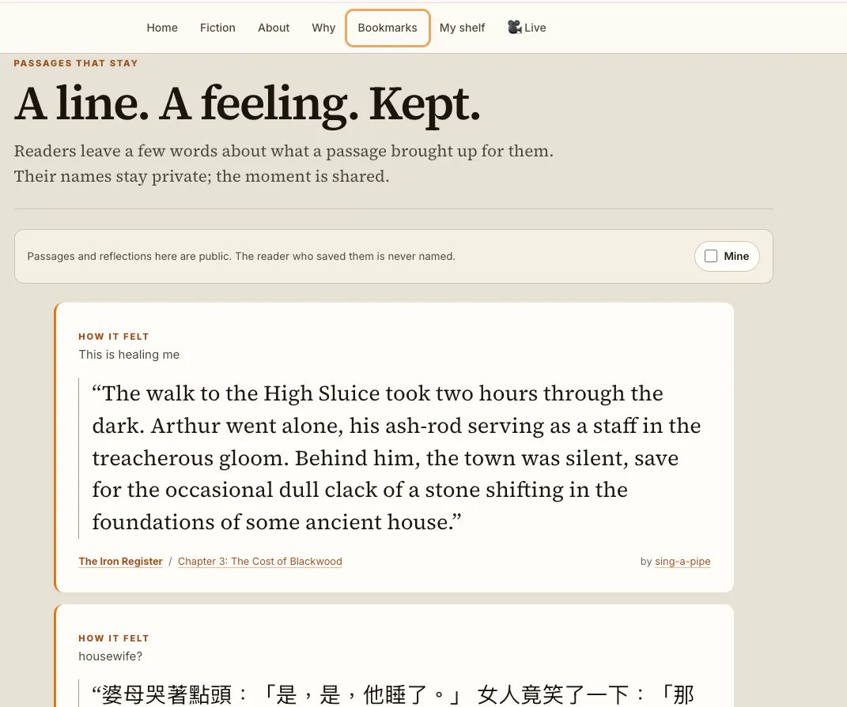This screenshot has height=707, width=847.
Task: Click the 'This is healing me' reflection
Action: pos(129,355)
